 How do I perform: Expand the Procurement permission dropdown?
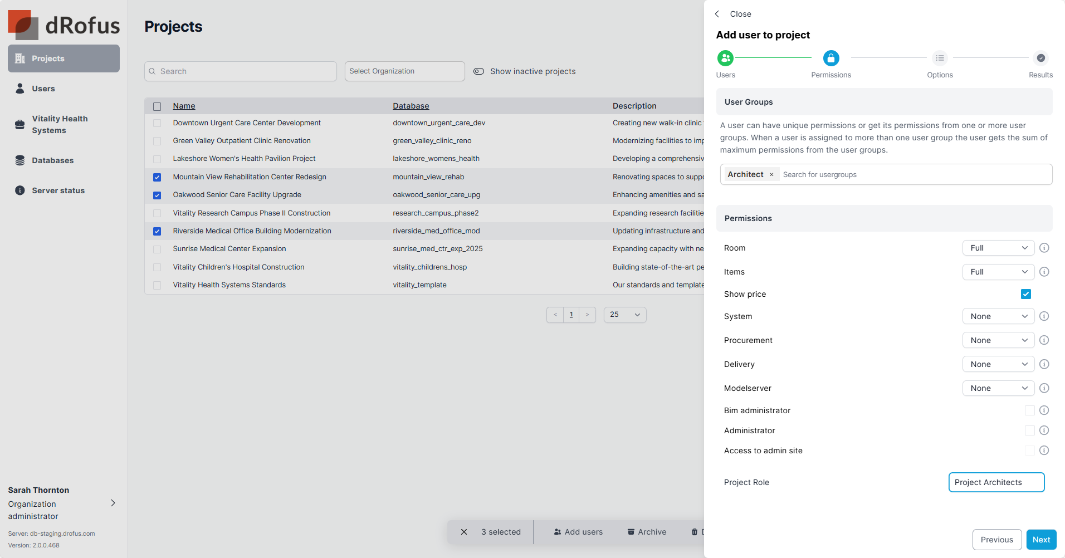(998, 340)
